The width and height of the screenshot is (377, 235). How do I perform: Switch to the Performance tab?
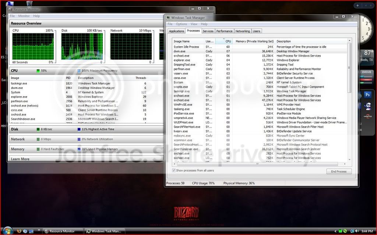224,31
